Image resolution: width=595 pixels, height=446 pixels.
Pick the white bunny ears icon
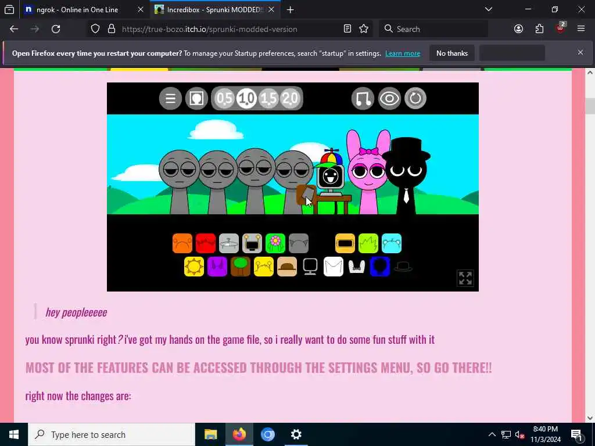coord(357,267)
